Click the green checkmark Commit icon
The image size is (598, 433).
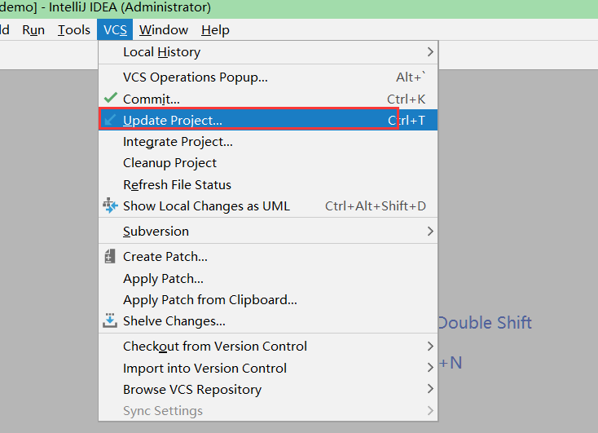tap(111, 98)
